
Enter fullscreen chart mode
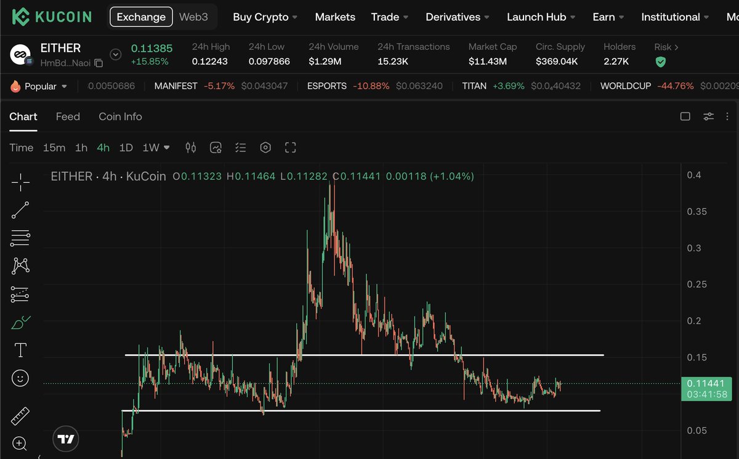(x=291, y=148)
